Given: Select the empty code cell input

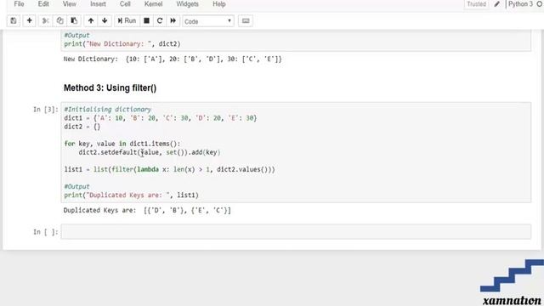Looking at the screenshot, I should pyautogui.click(x=296, y=232).
